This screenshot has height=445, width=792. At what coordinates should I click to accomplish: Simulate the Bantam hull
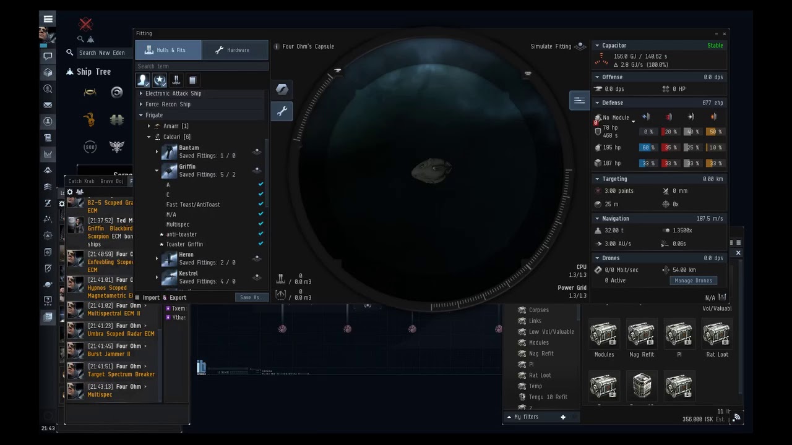(x=257, y=151)
